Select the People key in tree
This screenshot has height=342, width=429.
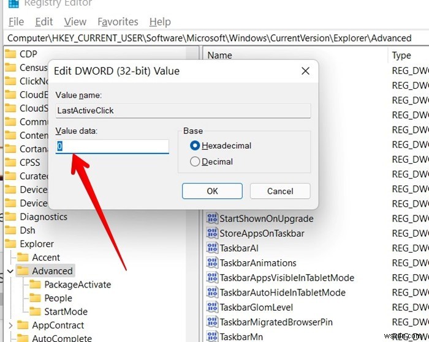click(58, 298)
